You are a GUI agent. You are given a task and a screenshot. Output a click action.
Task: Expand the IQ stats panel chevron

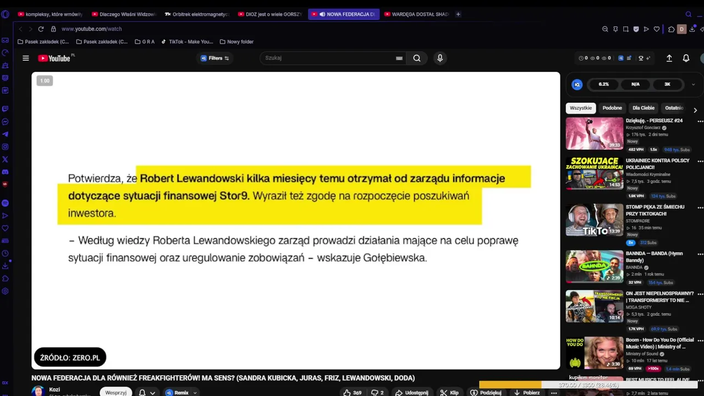(x=693, y=85)
